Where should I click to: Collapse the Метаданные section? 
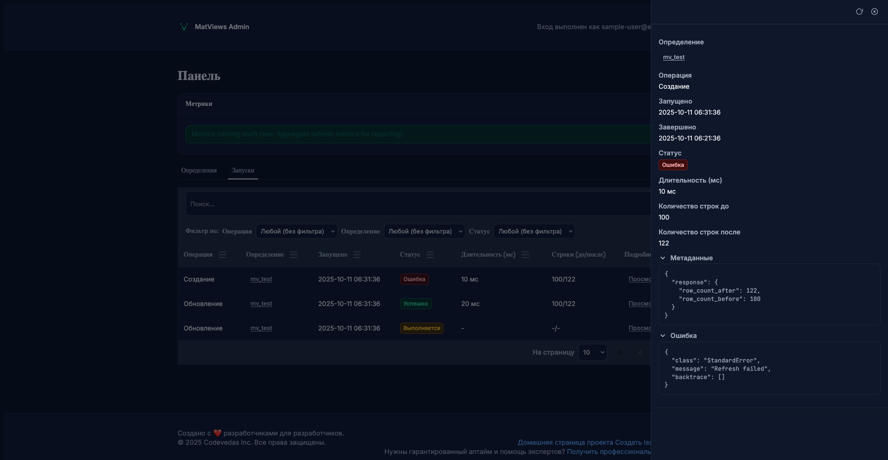(x=663, y=258)
